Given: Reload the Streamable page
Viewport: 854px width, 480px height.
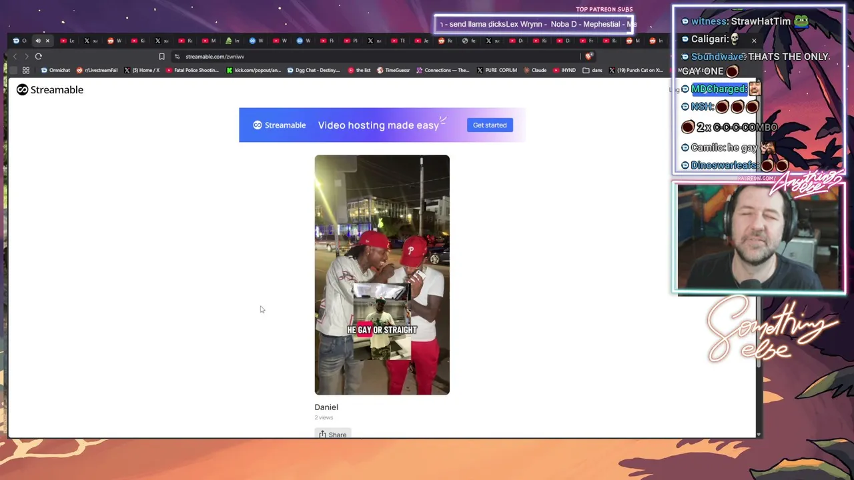Looking at the screenshot, I should click(39, 57).
